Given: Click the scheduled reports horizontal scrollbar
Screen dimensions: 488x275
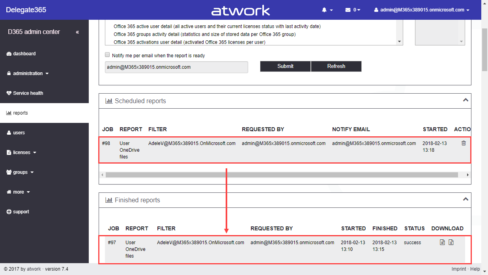Looking at the screenshot, I should click(281, 175).
